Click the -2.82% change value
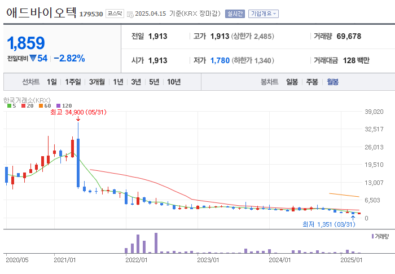The width and height of the screenshot is (395, 274). [x=69, y=59]
